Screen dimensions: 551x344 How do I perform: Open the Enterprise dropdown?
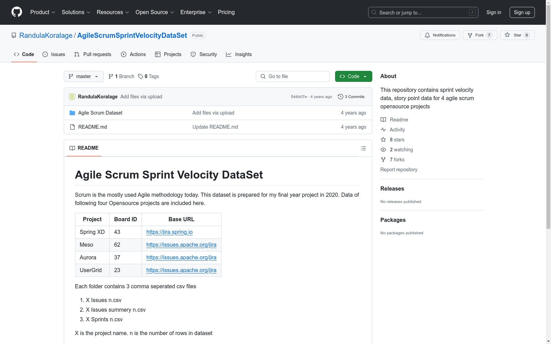click(x=196, y=12)
